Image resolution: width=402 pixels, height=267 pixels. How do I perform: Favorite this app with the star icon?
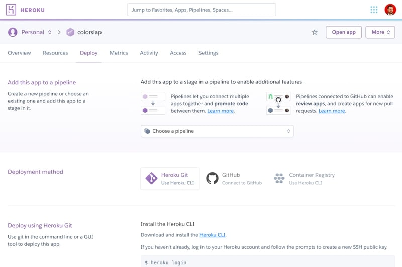(315, 32)
